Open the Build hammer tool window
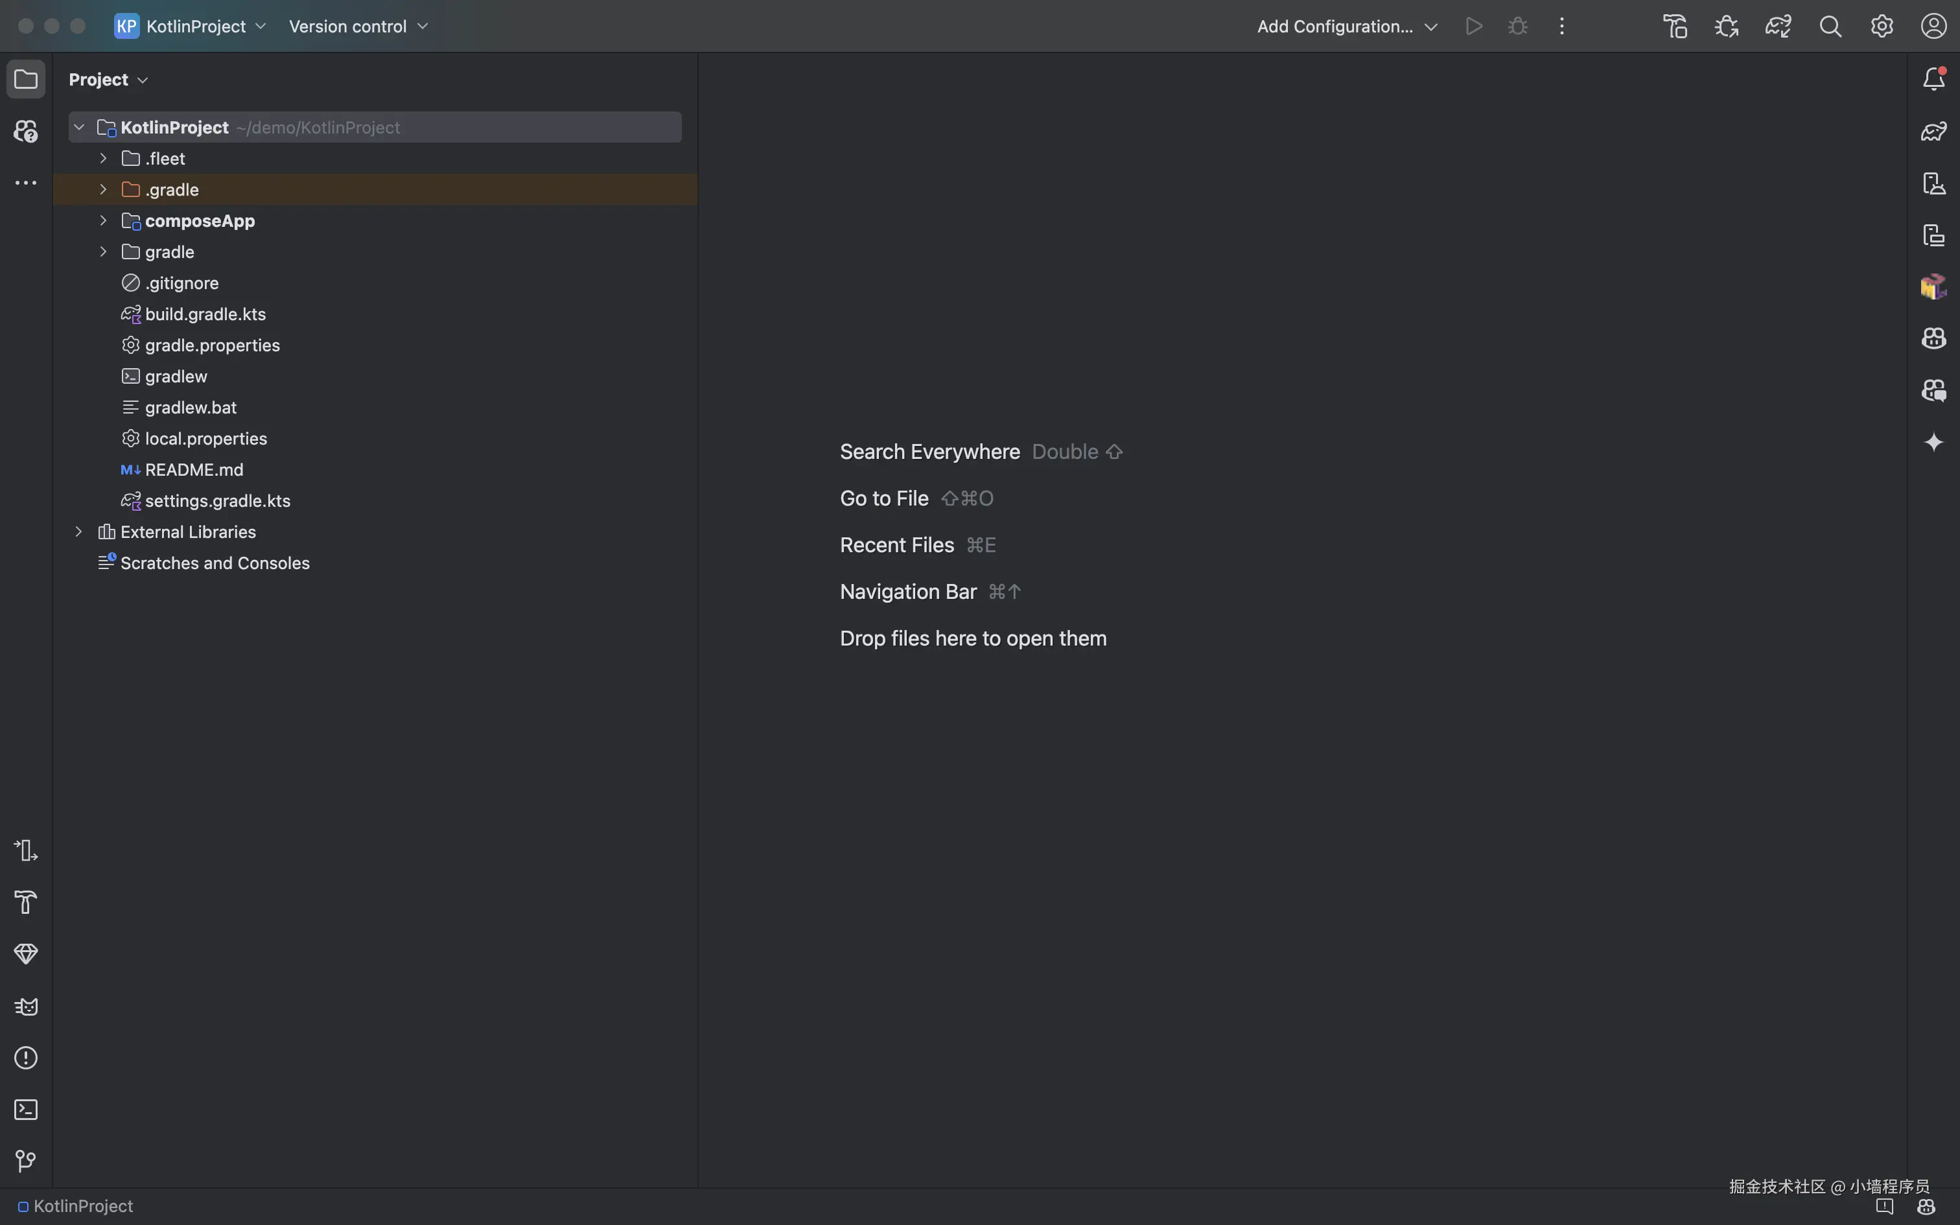Viewport: 1960px width, 1225px height. pos(26,902)
